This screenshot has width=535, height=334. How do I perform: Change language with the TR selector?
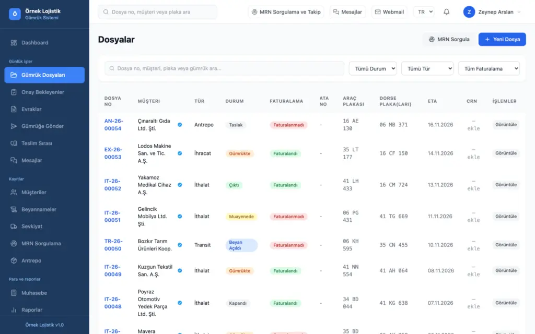click(424, 12)
